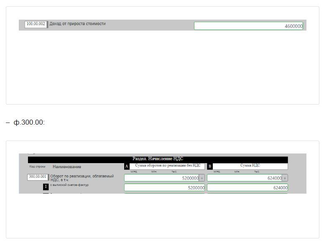
Task: Click the 'Раздел. Начисление НДС' header
Action: click(158, 159)
